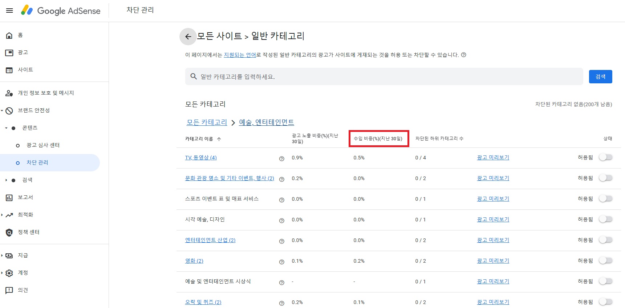Click help icon for 오락 및 퀴즈 row
The image size is (625, 308).
coord(281,303)
